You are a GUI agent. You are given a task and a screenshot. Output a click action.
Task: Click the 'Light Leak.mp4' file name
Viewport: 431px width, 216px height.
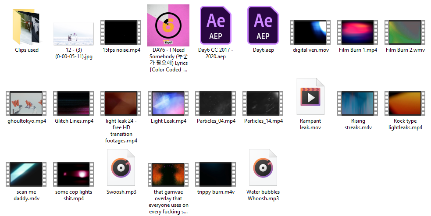[x=168, y=121]
